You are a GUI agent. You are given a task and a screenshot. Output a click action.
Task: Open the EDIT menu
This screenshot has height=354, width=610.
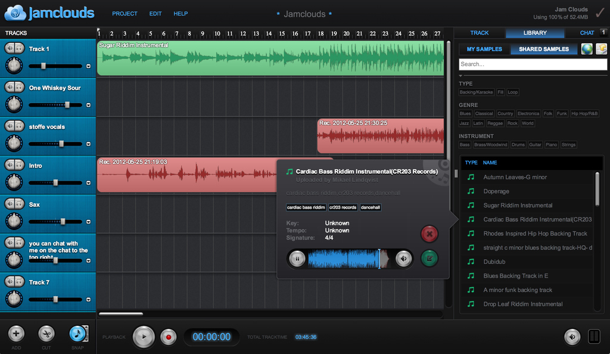tap(155, 14)
